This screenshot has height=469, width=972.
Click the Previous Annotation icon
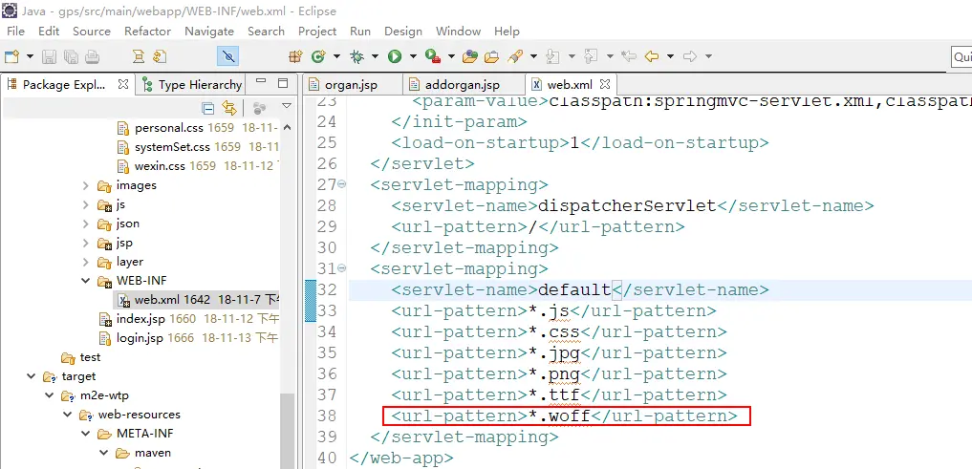(591, 57)
